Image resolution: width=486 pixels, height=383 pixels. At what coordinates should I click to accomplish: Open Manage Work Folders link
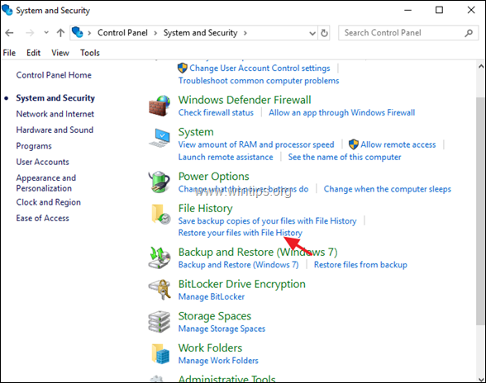pyautogui.click(x=218, y=361)
